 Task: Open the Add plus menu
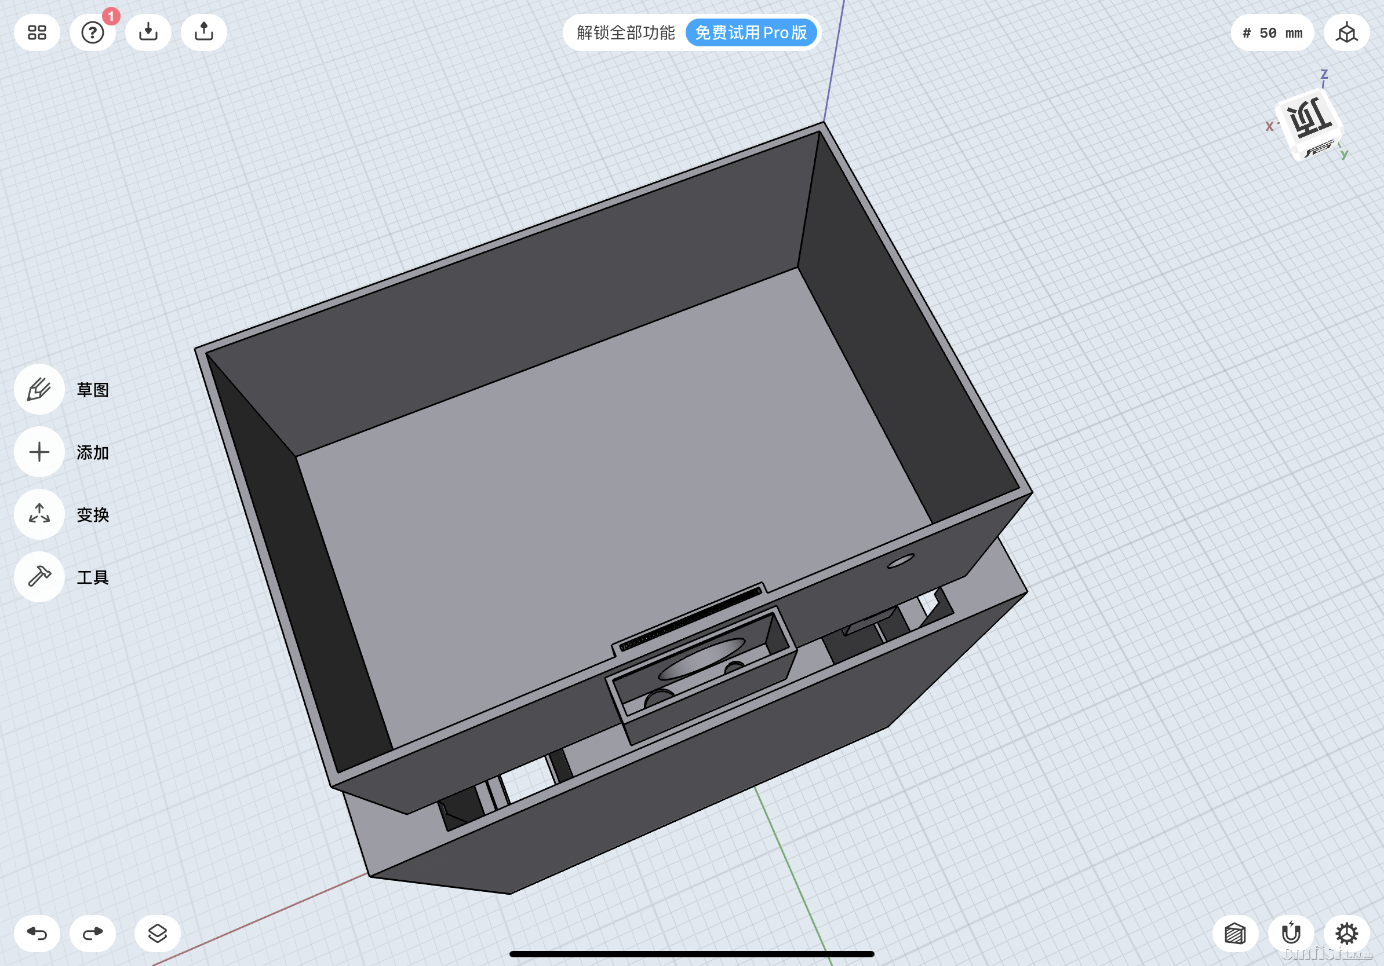point(39,452)
